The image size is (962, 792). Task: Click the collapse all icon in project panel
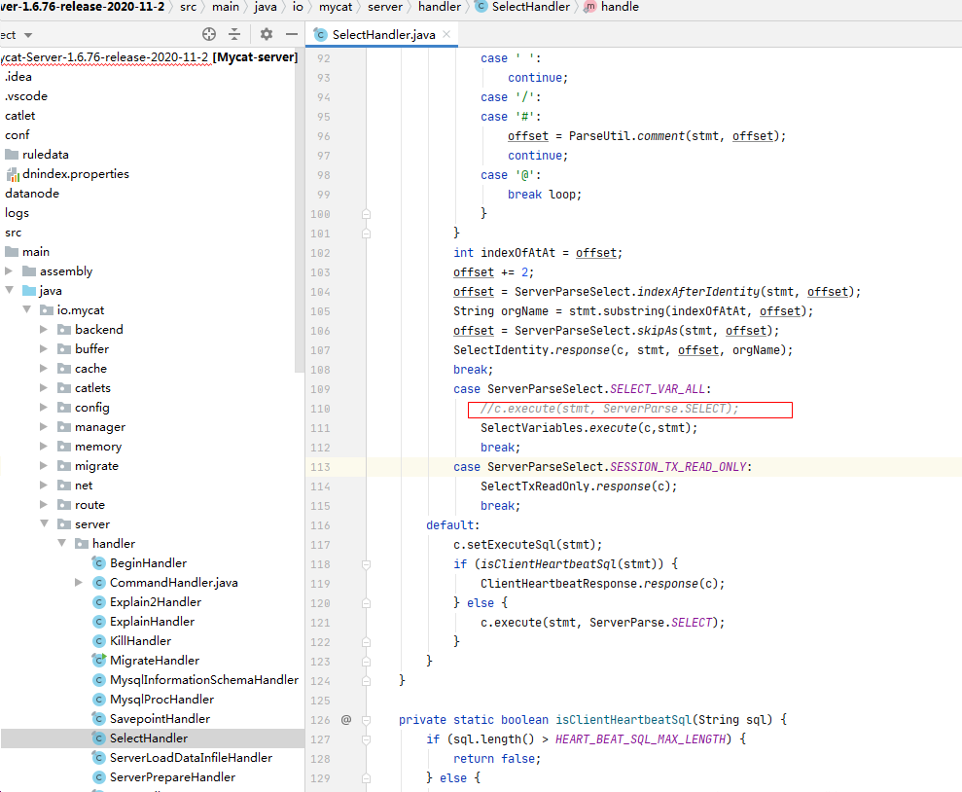pyautogui.click(x=234, y=34)
